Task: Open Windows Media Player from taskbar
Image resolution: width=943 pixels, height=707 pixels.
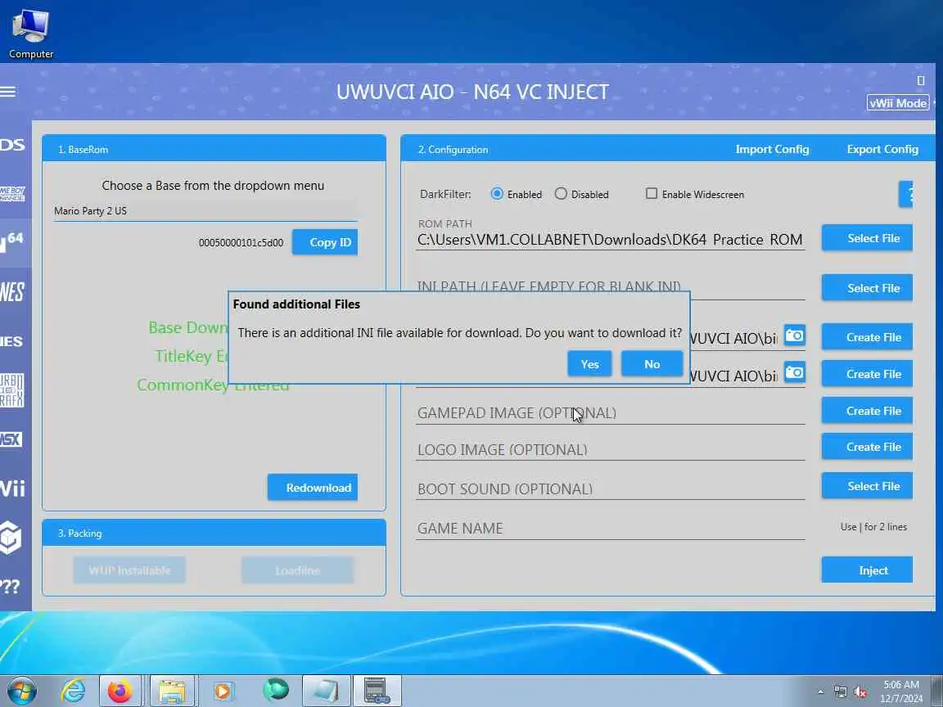Action: [x=222, y=691]
